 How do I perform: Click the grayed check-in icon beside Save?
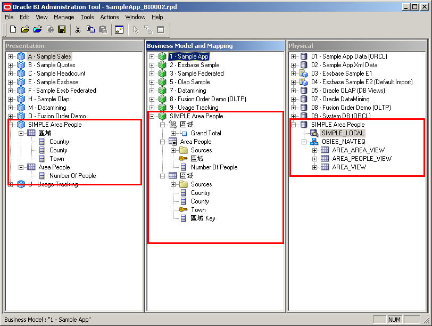(x=50, y=29)
